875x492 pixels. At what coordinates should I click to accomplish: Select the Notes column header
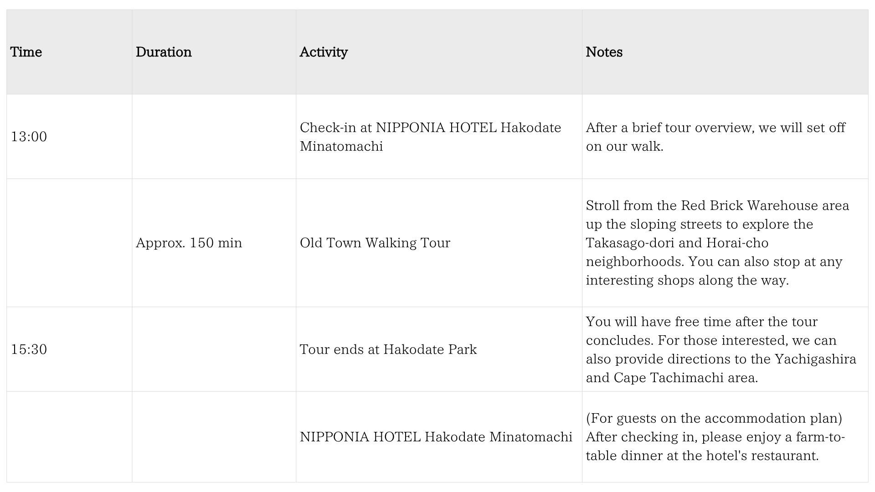click(604, 52)
